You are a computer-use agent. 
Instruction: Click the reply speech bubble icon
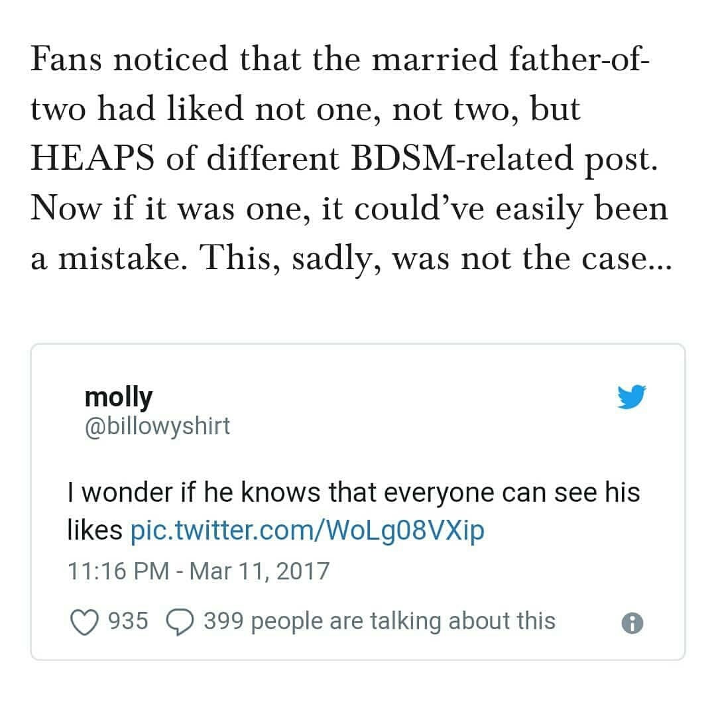[x=178, y=622]
